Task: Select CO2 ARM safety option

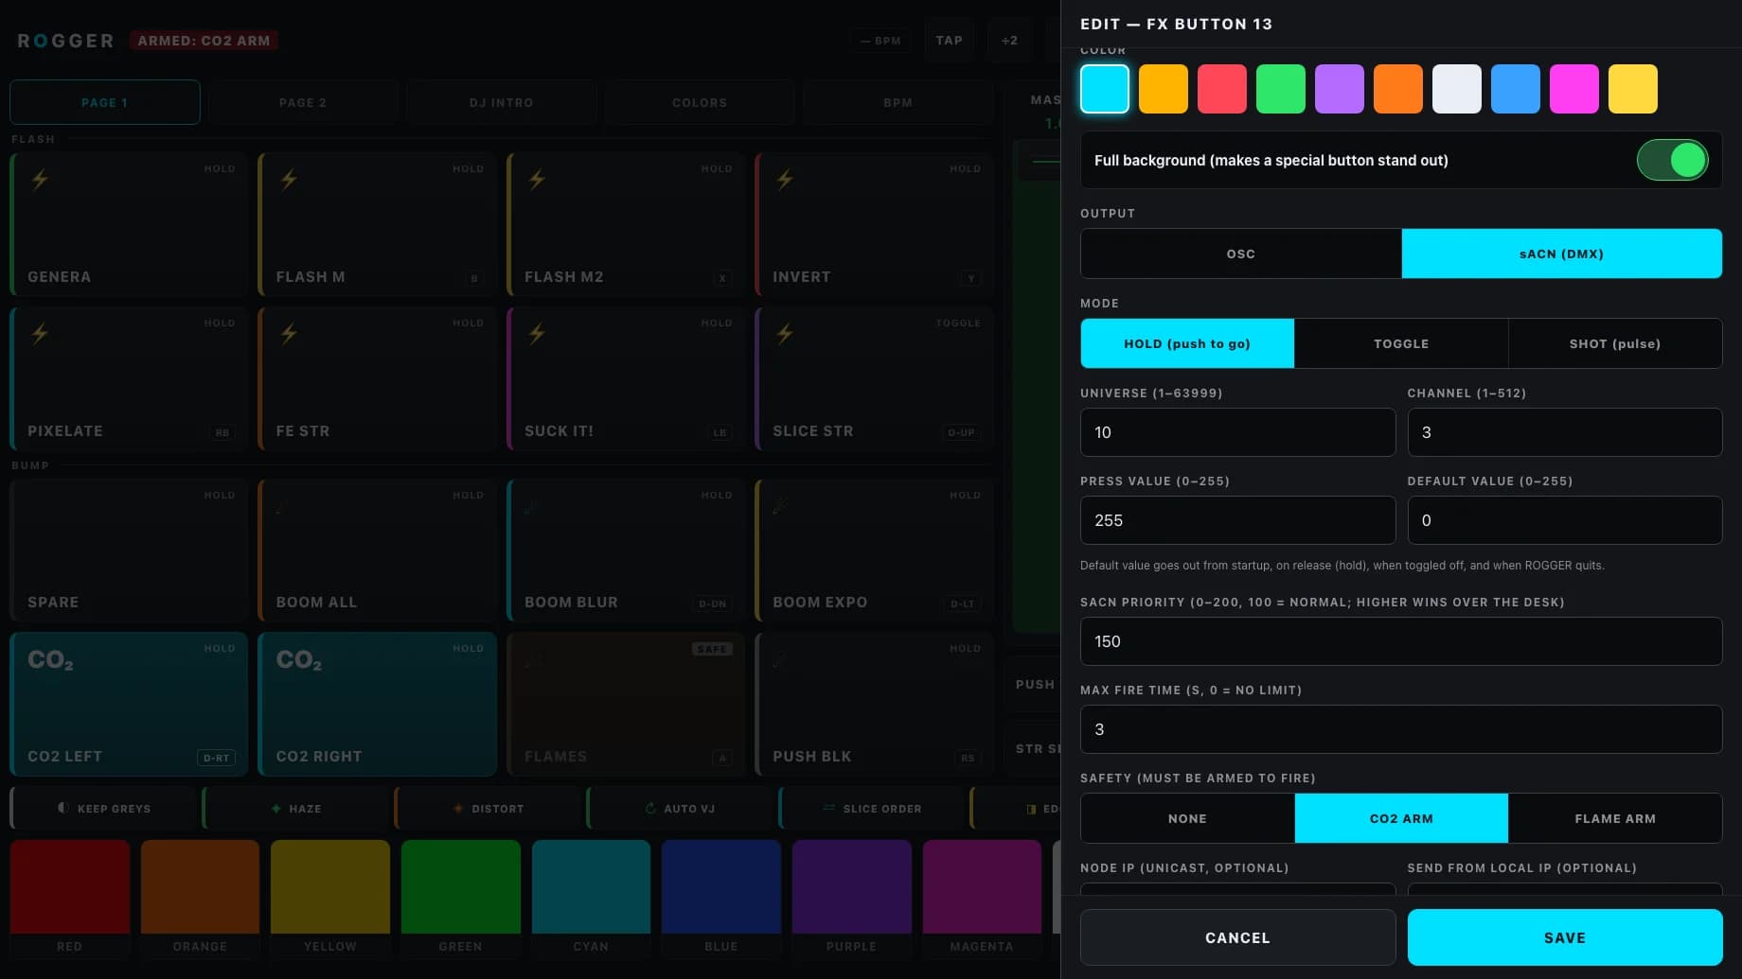Action: click(x=1401, y=818)
